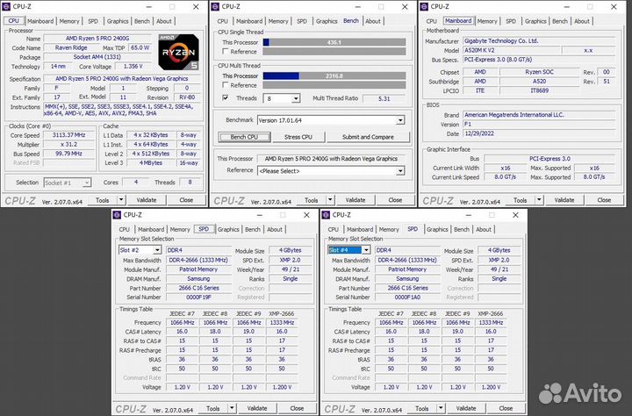Viewport: 632px width, 416px height.
Task: Click the CPU Single Thread score bar
Action: tap(334, 42)
